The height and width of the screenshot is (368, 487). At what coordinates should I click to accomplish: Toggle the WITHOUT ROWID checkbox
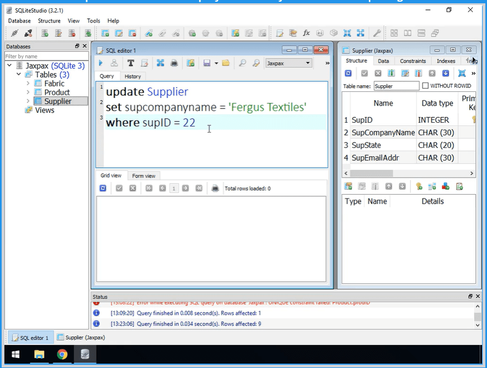(x=425, y=85)
